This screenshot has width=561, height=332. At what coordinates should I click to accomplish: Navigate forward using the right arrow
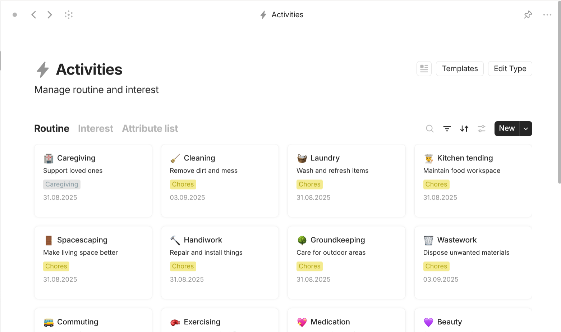[49, 14]
